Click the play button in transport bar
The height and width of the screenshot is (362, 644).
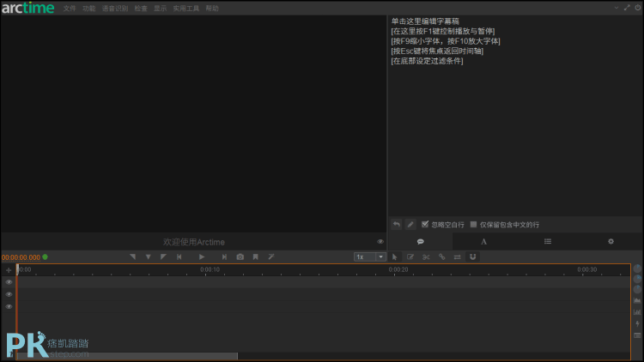pyautogui.click(x=202, y=257)
